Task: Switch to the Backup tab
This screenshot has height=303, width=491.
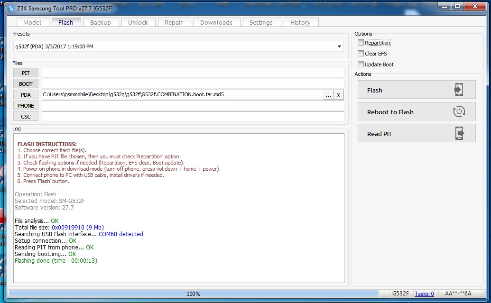Action: tap(101, 23)
